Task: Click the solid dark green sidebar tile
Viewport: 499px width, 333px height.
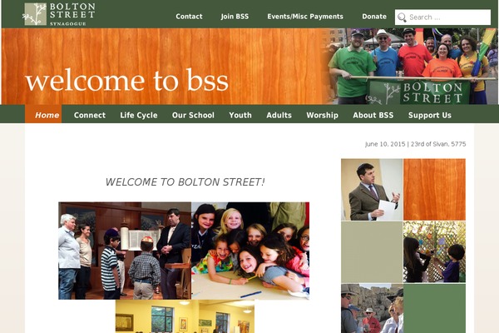Action: point(434,308)
